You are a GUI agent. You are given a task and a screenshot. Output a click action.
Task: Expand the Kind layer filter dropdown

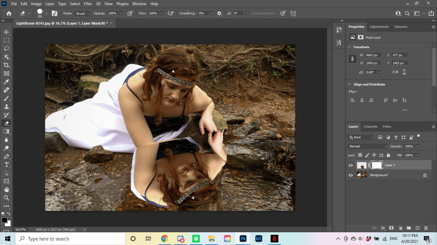point(361,137)
